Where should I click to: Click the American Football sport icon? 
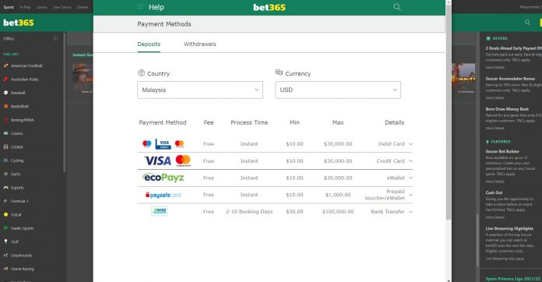tap(6, 65)
